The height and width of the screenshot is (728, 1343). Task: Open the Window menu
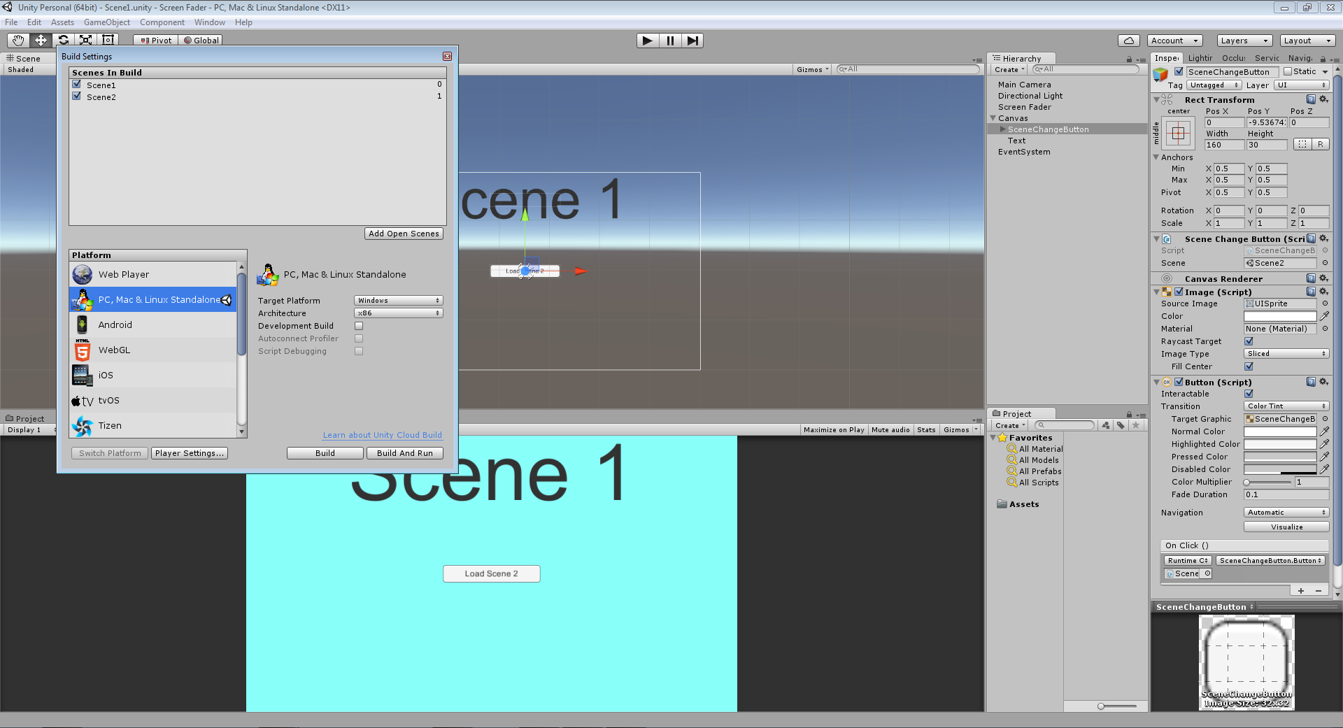(210, 22)
